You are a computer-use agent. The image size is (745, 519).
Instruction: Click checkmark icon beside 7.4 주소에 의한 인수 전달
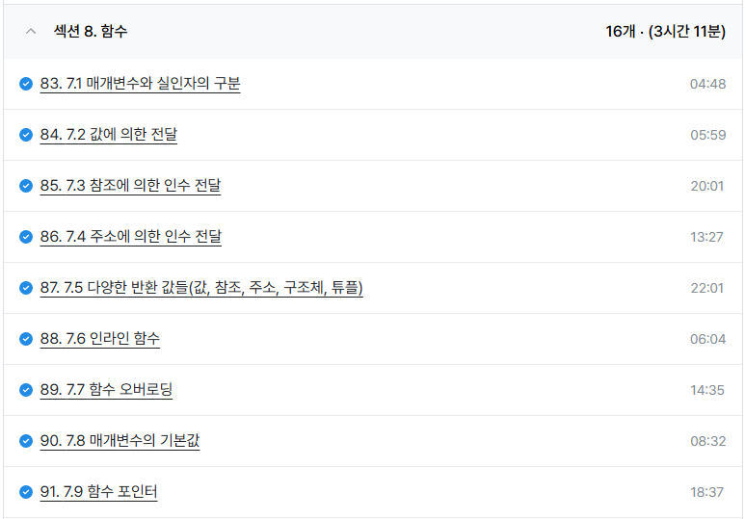26,237
